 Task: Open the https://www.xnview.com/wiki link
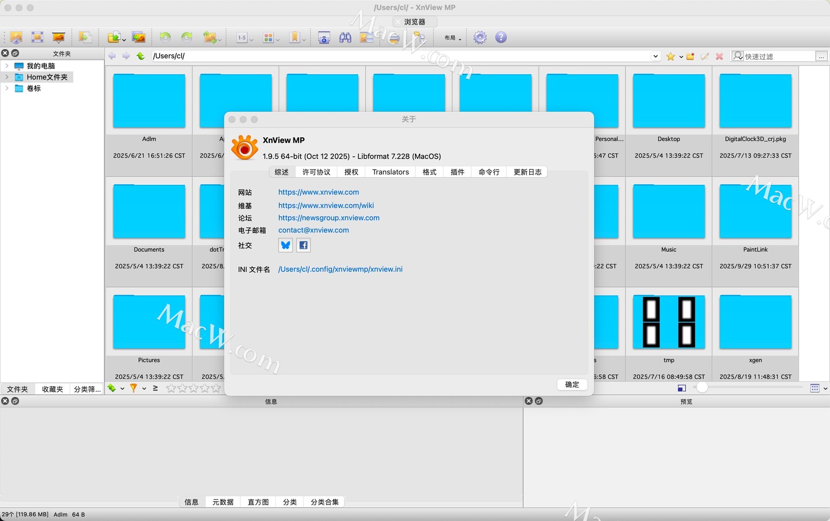pyautogui.click(x=326, y=206)
